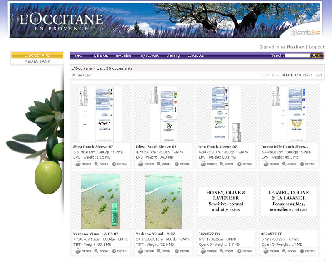The height and width of the screenshot is (262, 332).
Task: Open the Verbena Visual LA 07 beach thumbnail
Action: (x=163, y=202)
